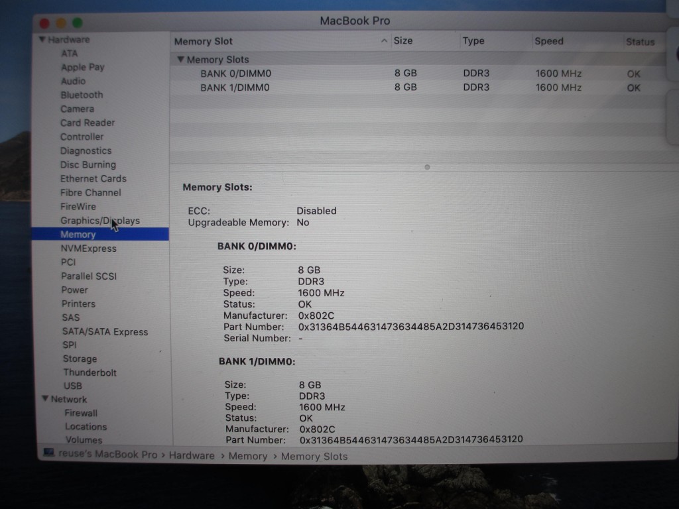This screenshot has height=509, width=679.
Task: Select Fibre Channel in sidebar
Action: click(90, 193)
